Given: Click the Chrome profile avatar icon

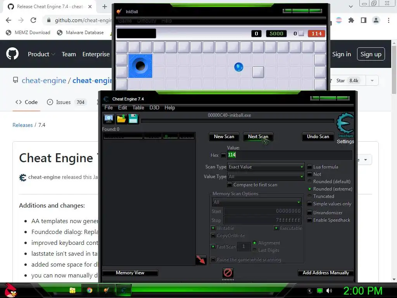Looking at the screenshot, I should click(376, 20).
